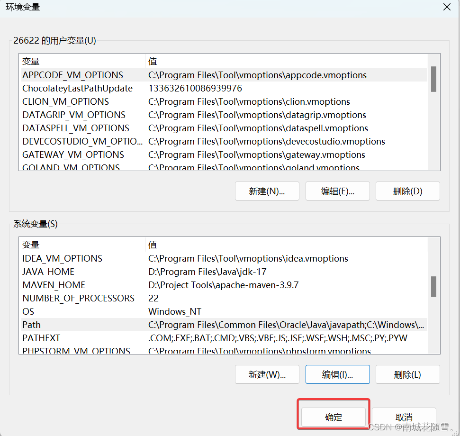Click 新建(N) to create a user variable
The height and width of the screenshot is (436, 460).
267,191
